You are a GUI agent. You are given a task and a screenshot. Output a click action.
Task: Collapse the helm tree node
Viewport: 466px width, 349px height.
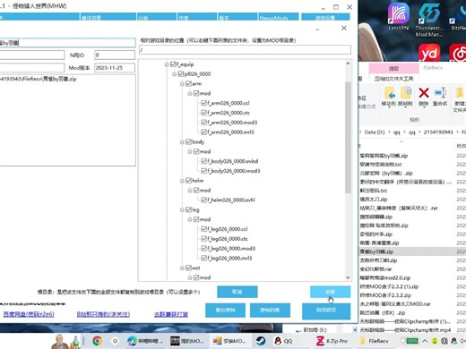tap(182, 181)
